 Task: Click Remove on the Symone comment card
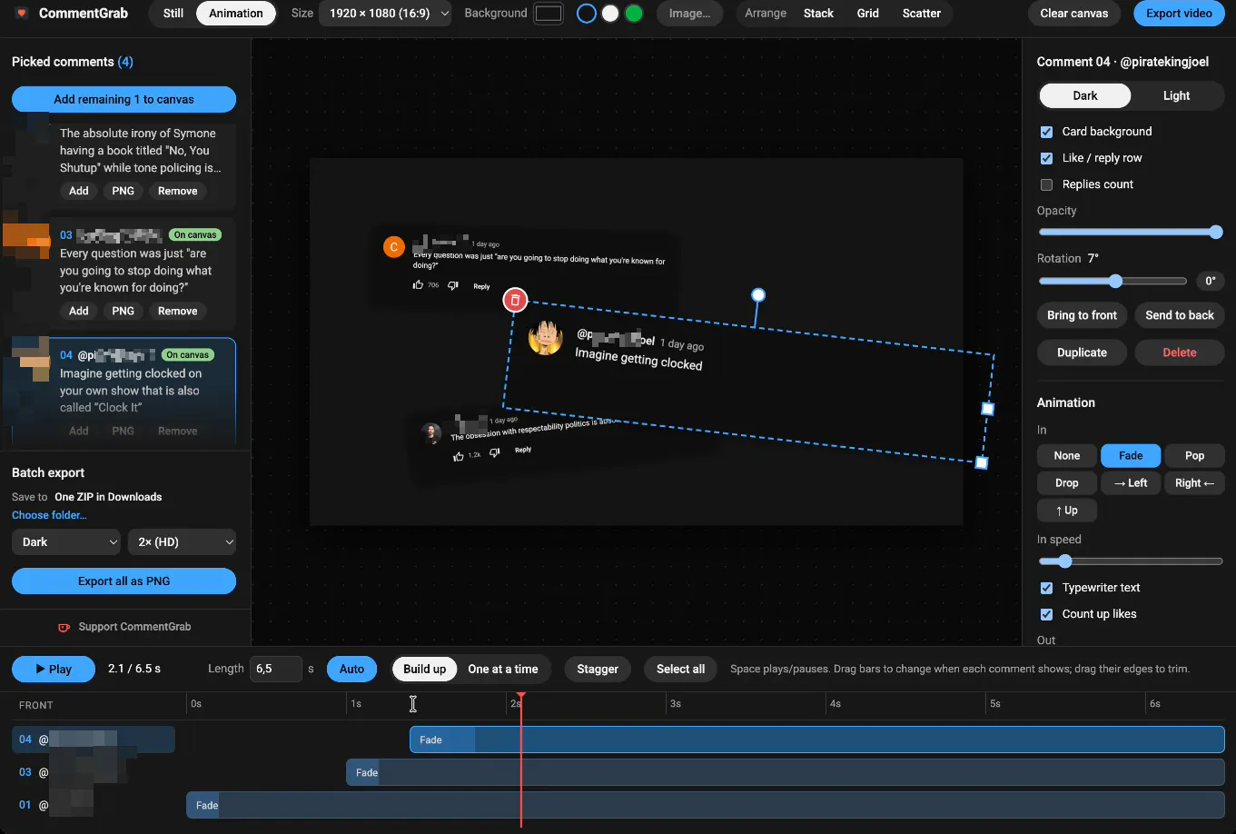(x=178, y=191)
